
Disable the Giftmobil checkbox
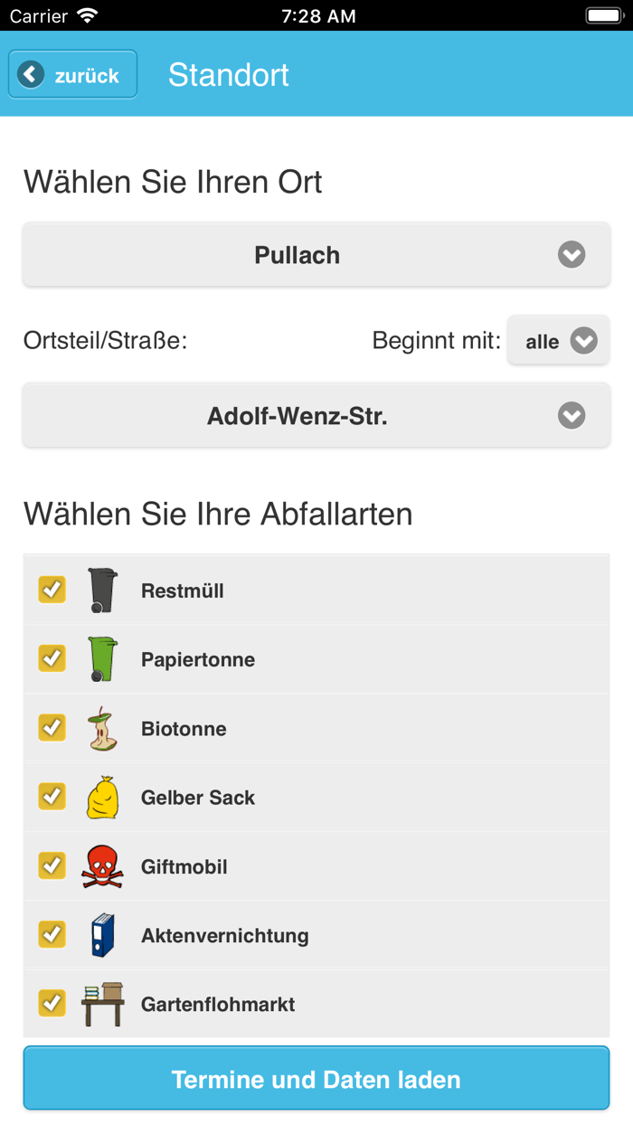pos(52,865)
